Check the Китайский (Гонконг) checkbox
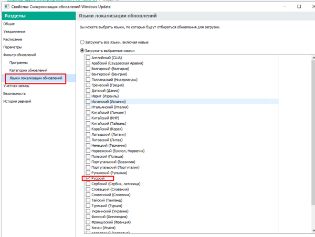The width and height of the screenshot is (315, 237). pyautogui.click(x=88, y=112)
